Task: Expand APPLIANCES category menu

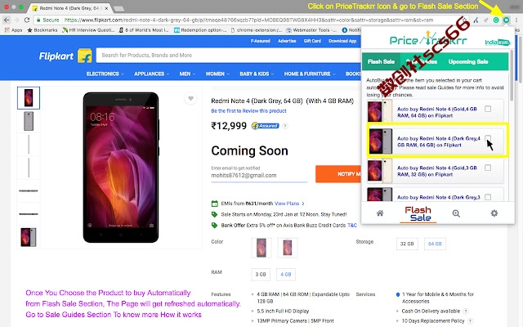Action: click(151, 74)
